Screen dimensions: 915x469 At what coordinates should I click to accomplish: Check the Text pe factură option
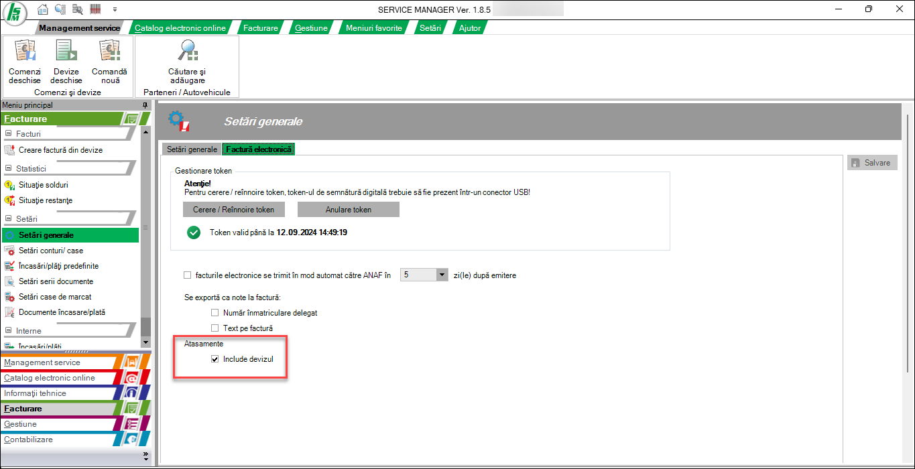[215, 328]
